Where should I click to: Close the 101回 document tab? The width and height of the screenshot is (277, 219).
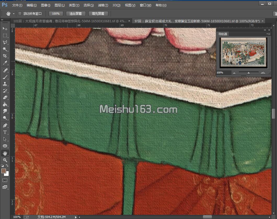click(x=129, y=21)
